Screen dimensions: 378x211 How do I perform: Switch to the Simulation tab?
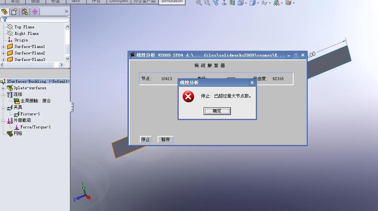coord(172,1)
